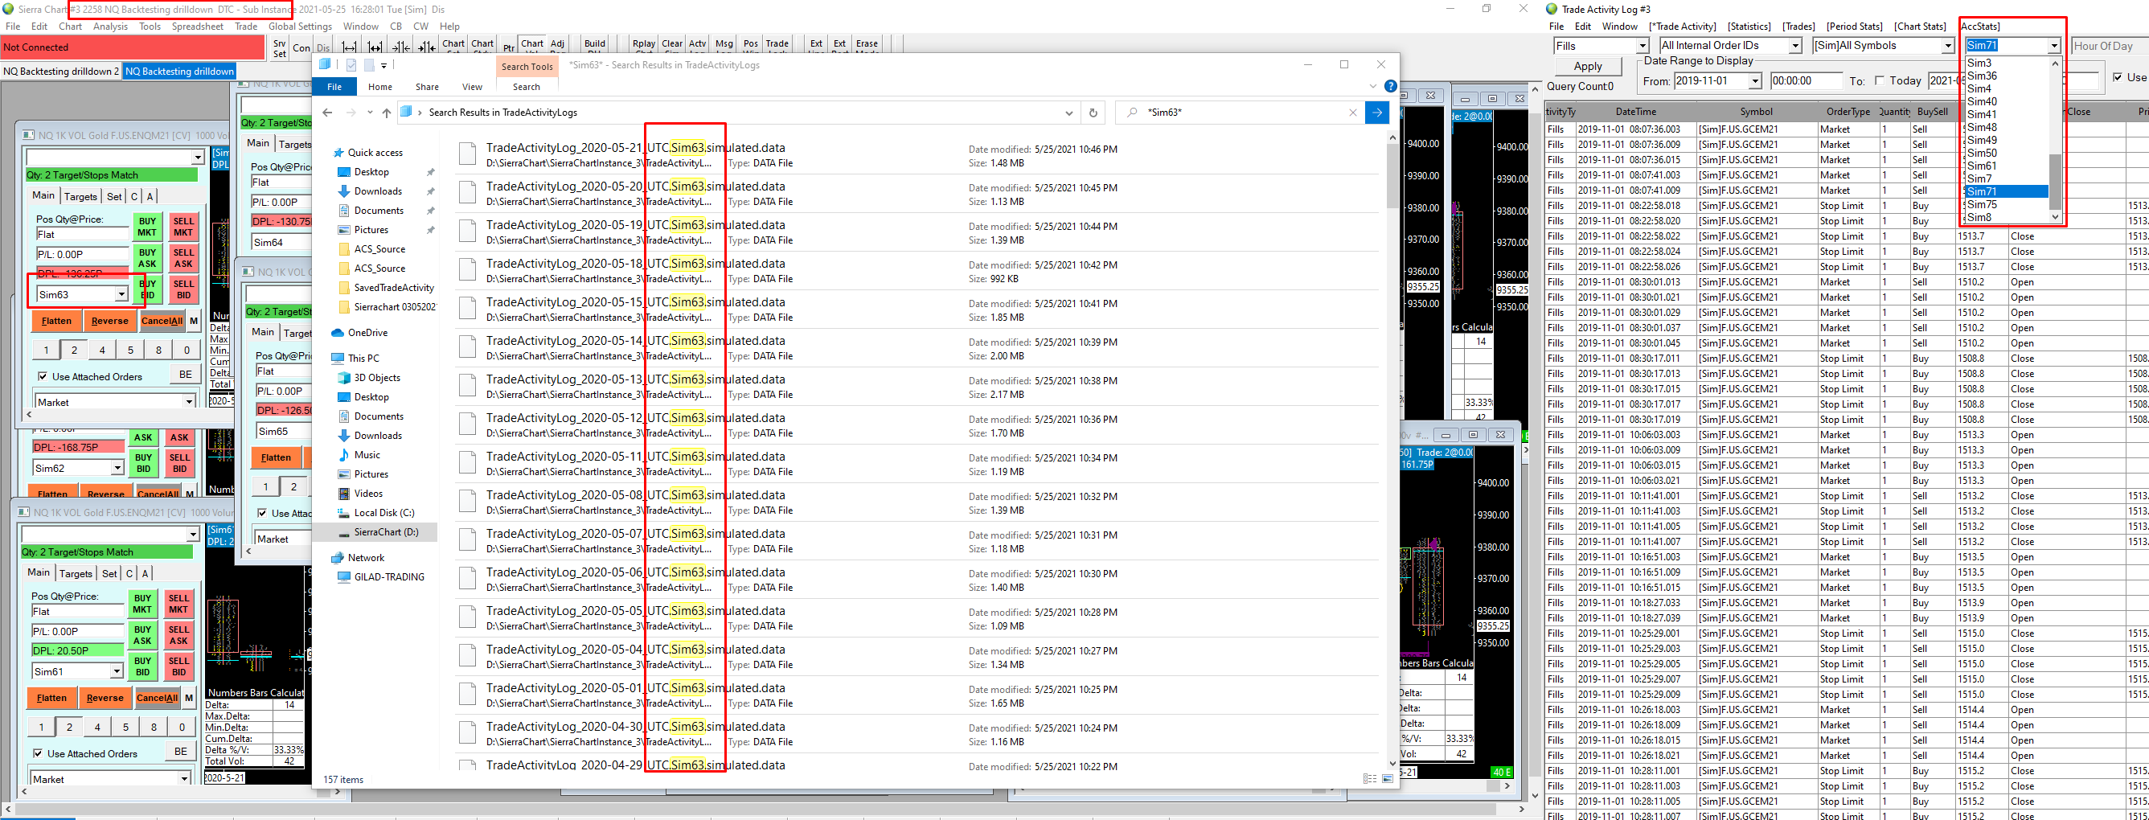Open the Sim61 account dropdown
The height and width of the screenshot is (820, 2149).
coord(117,672)
